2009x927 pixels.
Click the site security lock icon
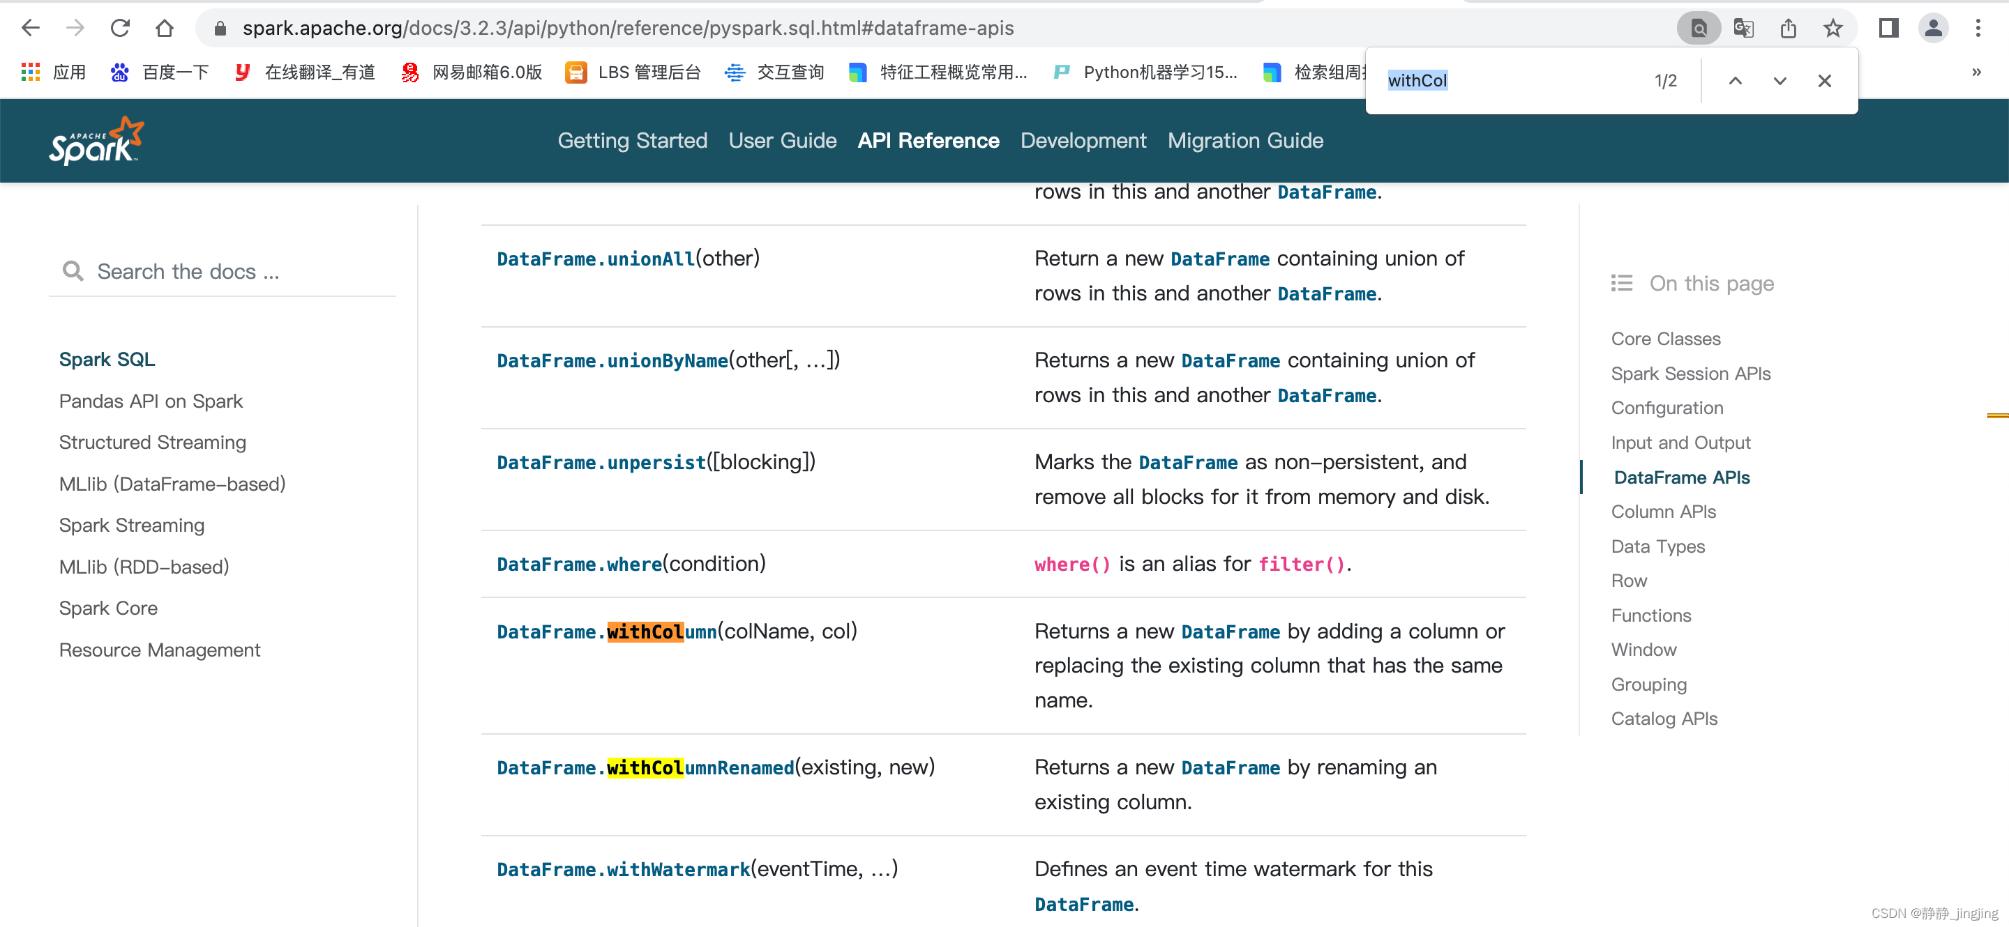tap(220, 28)
